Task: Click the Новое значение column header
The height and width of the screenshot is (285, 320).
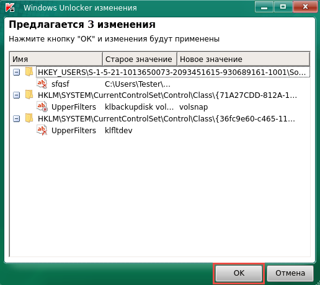Action: (243, 59)
